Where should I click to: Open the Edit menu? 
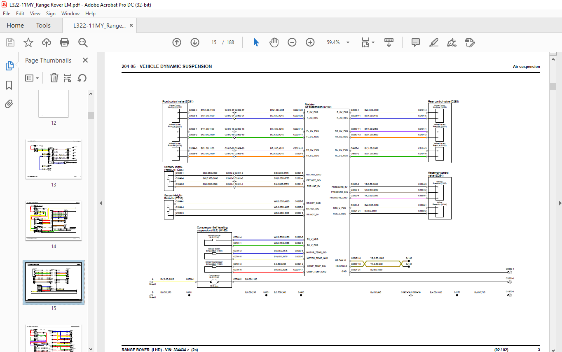click(20, 14)
